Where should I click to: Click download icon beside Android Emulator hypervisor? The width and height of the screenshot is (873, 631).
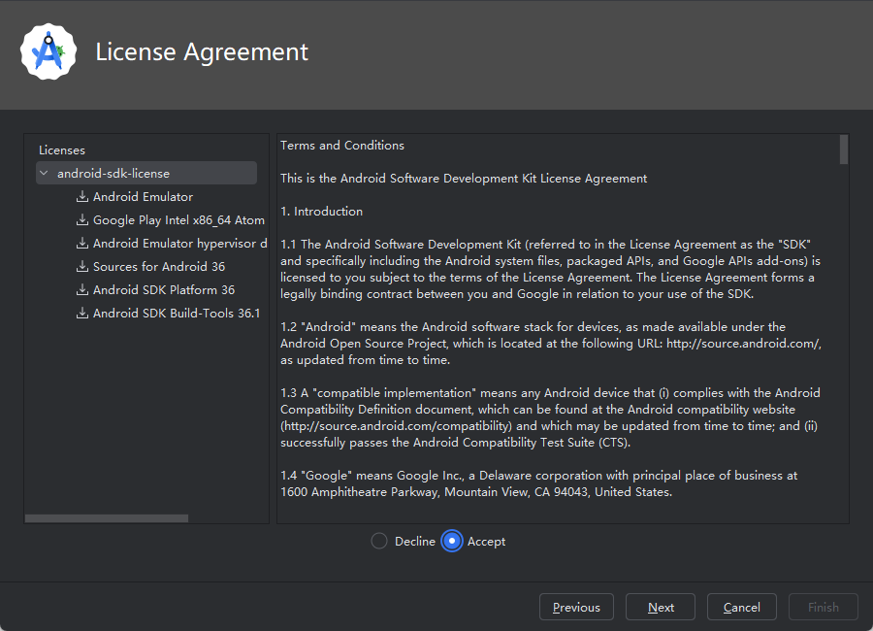pos(82,244)
